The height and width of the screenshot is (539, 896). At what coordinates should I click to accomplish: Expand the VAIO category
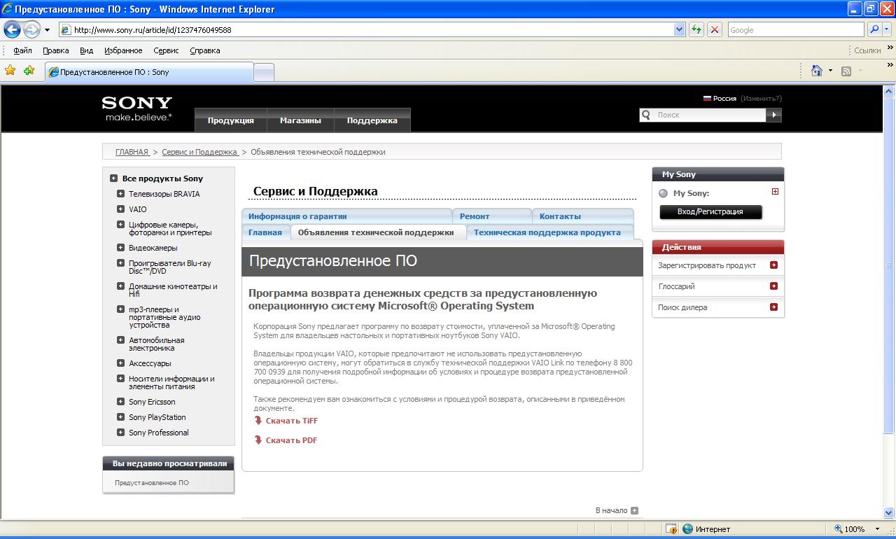(121, 209)
